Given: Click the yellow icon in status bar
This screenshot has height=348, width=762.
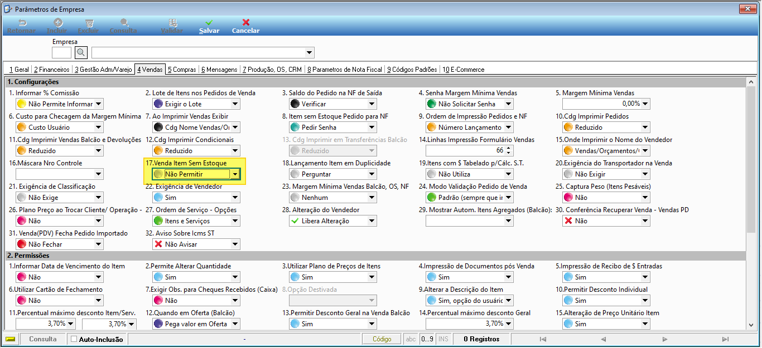Looking at the screenshot, I should pos(10,339).
